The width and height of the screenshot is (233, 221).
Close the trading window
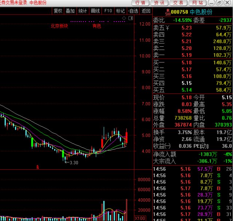tap(227, 3)
